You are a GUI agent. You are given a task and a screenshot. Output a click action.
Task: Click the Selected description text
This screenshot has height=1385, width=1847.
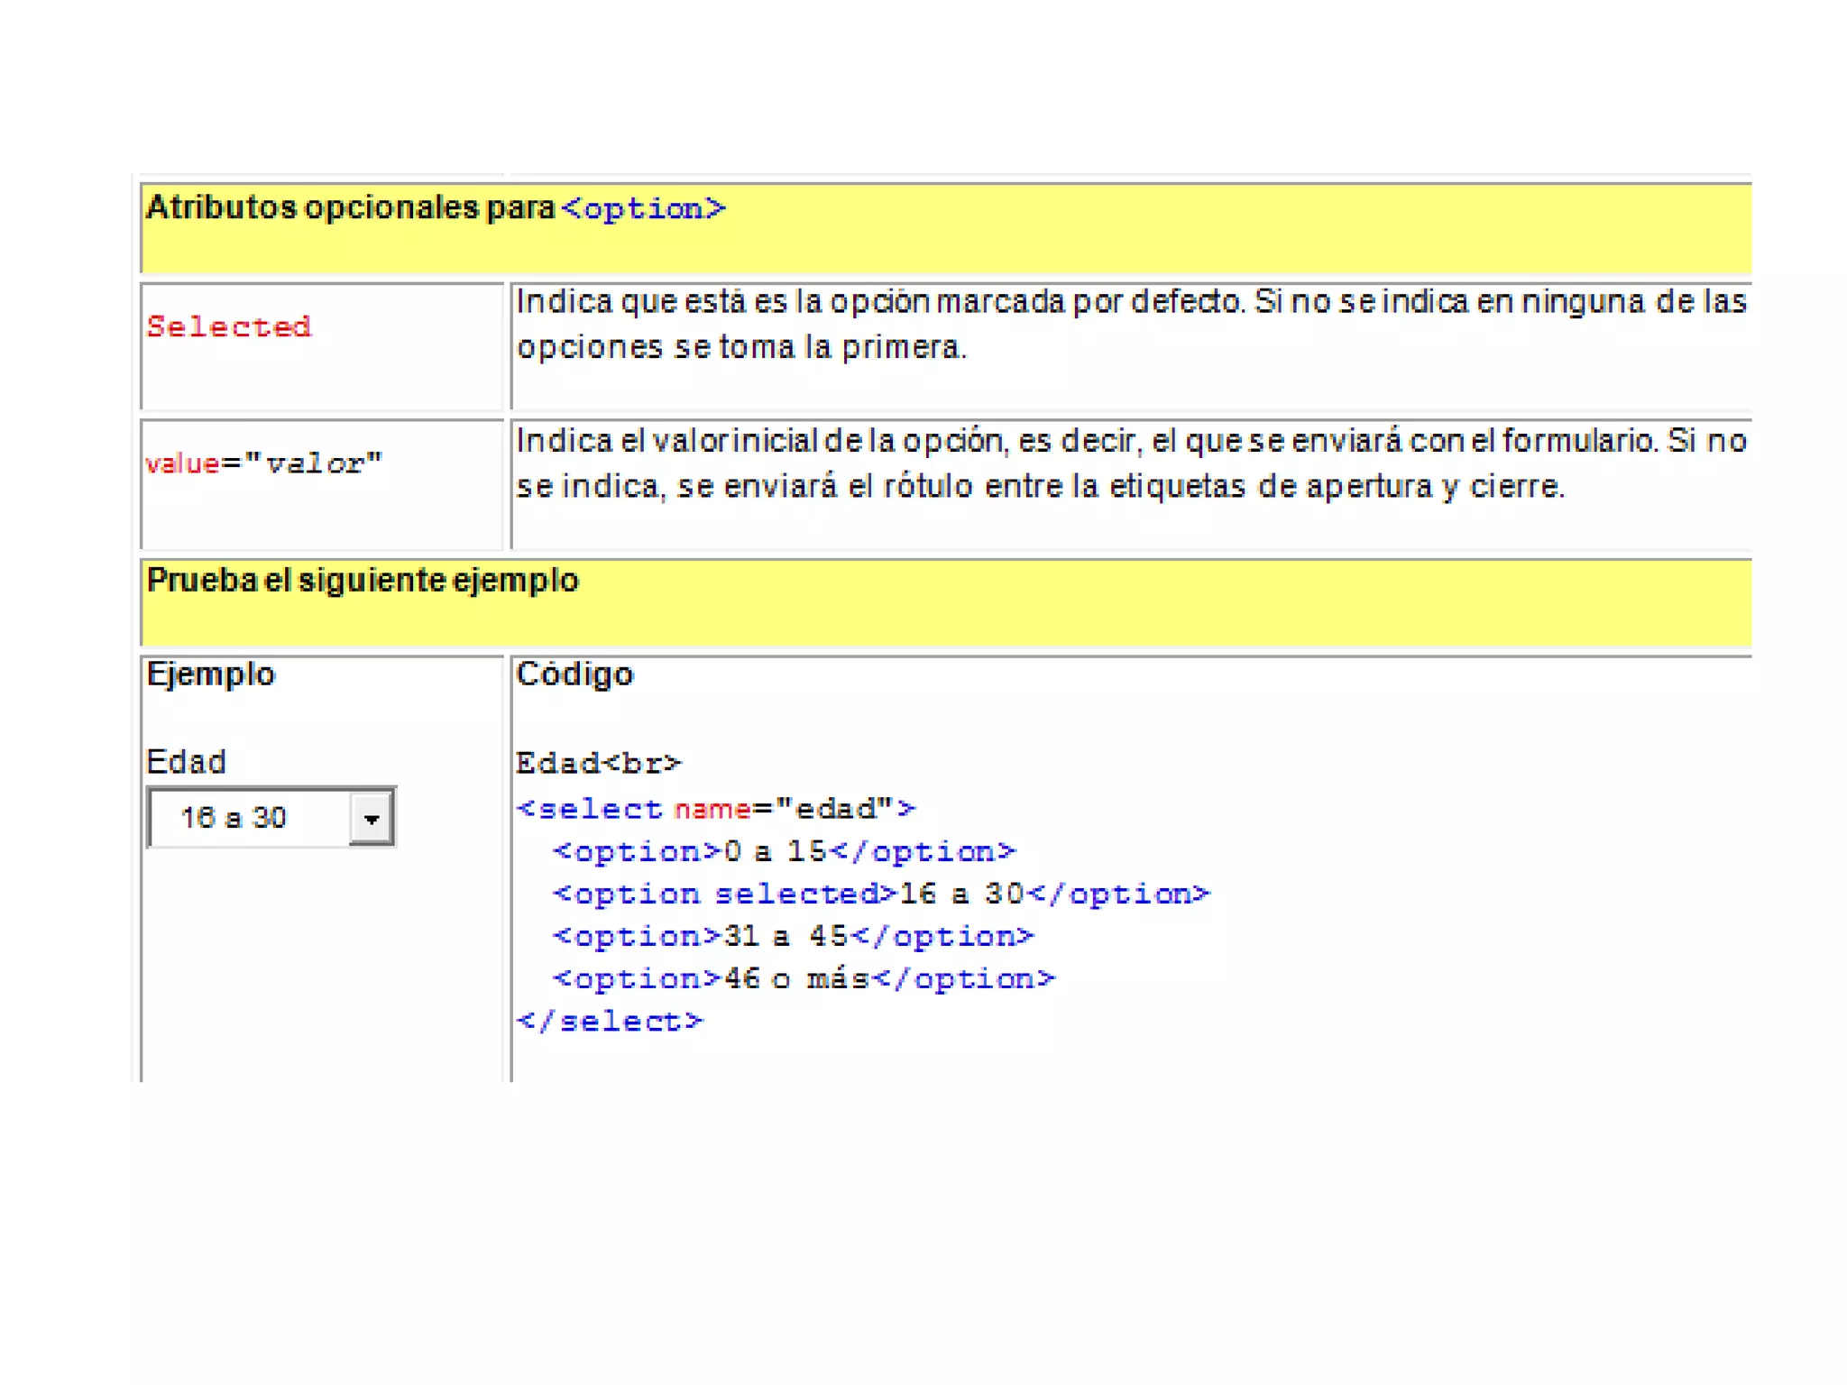click(x=1130, y=324)
